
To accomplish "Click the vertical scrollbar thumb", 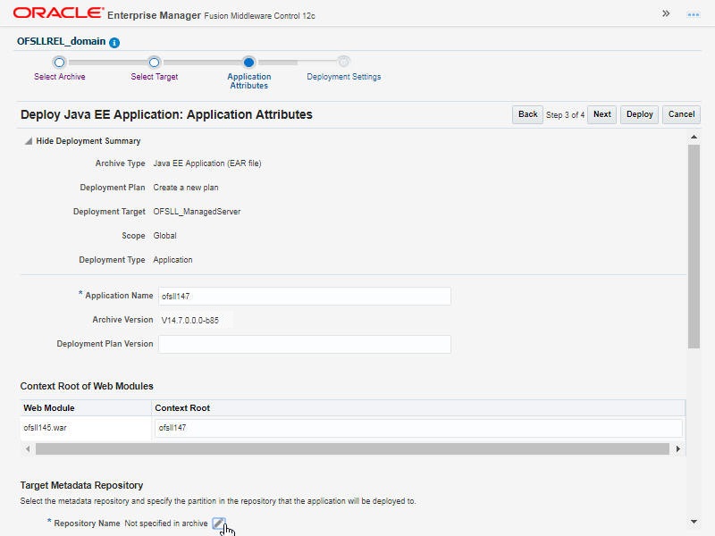I will pyautogui.click(x=694, y=247).
